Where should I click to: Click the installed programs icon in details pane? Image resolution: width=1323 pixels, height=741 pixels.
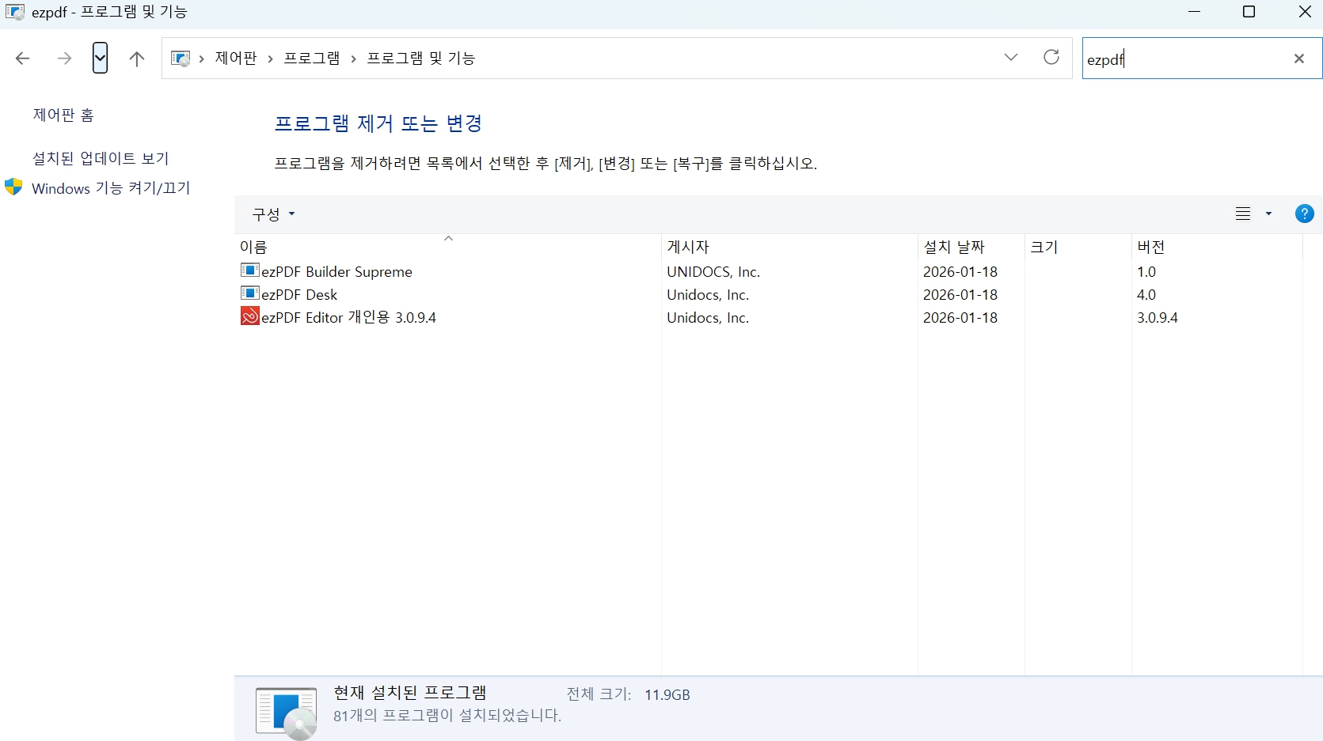[x=287, y=713]
